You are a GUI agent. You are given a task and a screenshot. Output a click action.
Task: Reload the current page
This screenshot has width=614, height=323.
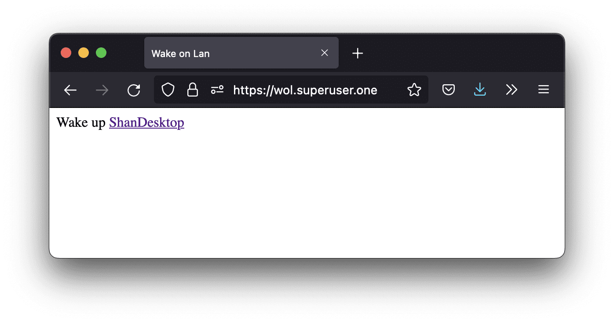(134, 90)
